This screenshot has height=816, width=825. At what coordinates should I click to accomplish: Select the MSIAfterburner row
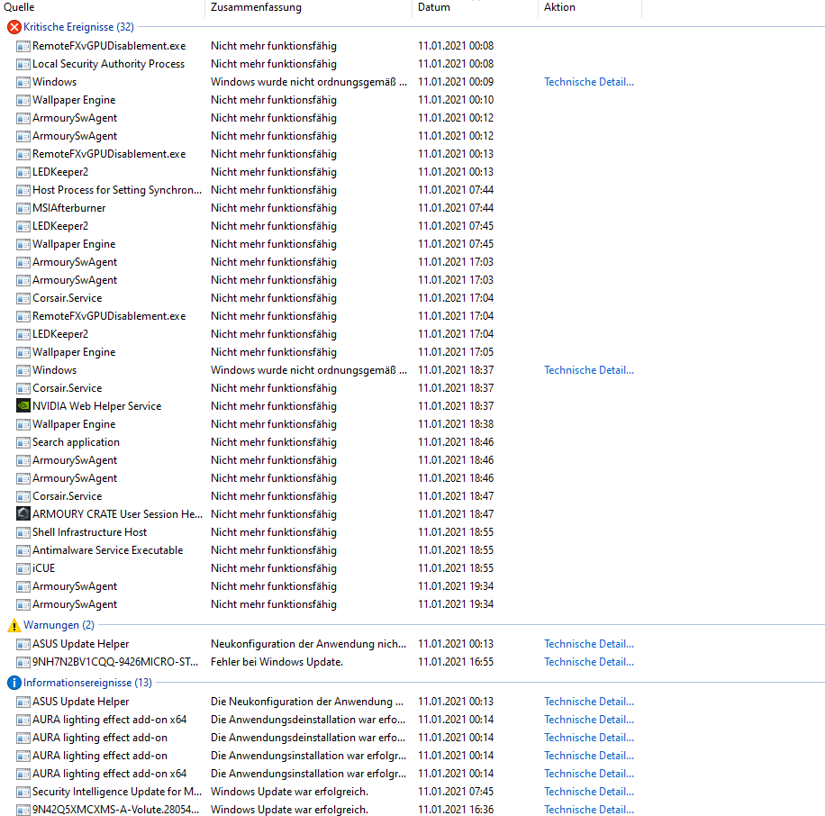click(329, 208)
